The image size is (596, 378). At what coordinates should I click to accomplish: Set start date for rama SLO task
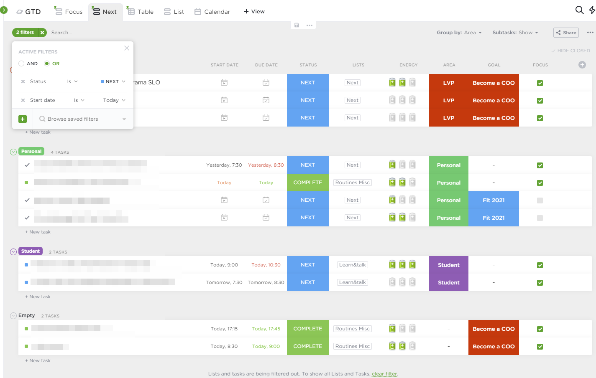[x=224, y=83]
